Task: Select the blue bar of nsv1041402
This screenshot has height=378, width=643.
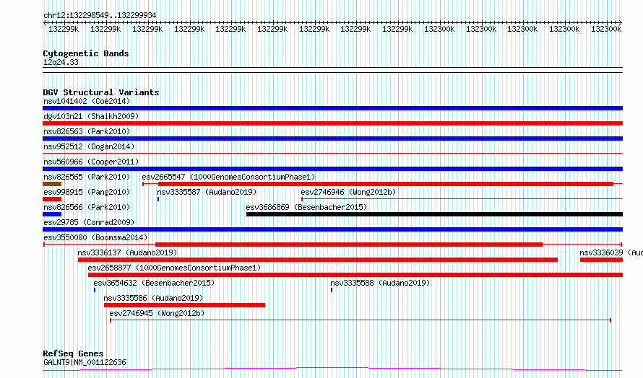Action: tap(332, 108)
